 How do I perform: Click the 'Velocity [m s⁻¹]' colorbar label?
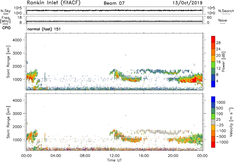point(231,122)
